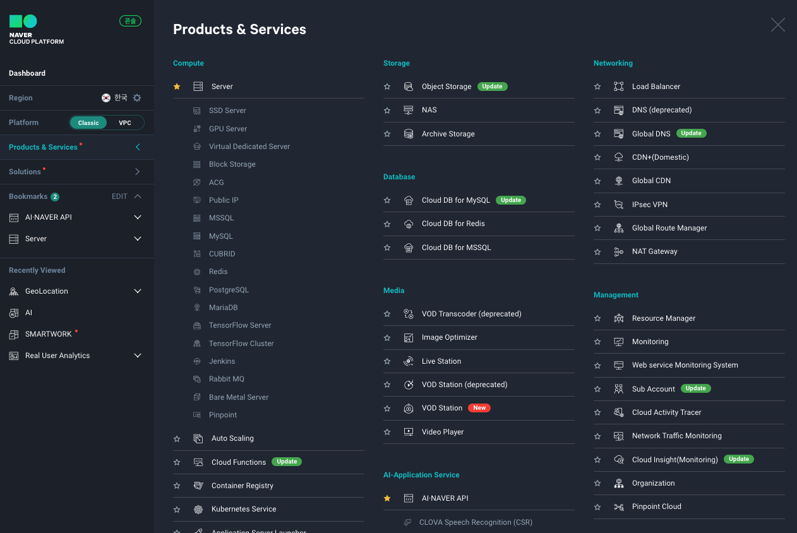
Task: Click the Cloud DB for MySQL icon
Action: [x=409, y=200]
